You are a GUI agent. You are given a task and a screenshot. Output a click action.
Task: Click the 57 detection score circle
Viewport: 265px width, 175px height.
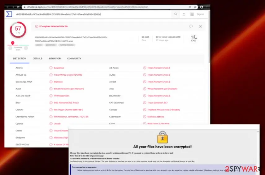click(18, 30)
